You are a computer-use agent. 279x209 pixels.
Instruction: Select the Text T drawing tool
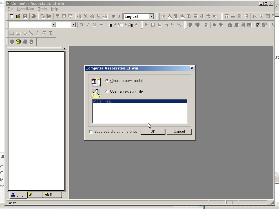[51, 33]
